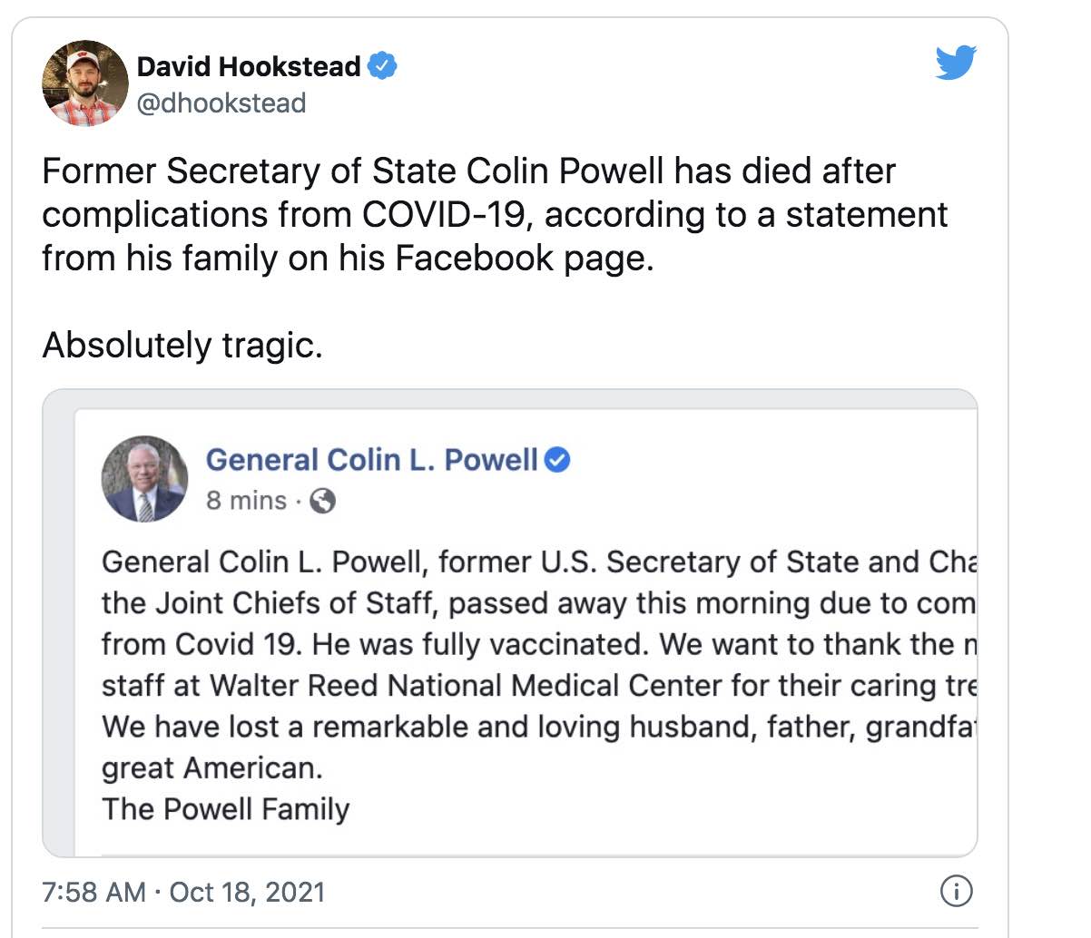Click the "Absolutely tragic." line
This screenshot has width=1091, height=938.
click(182, 346)
